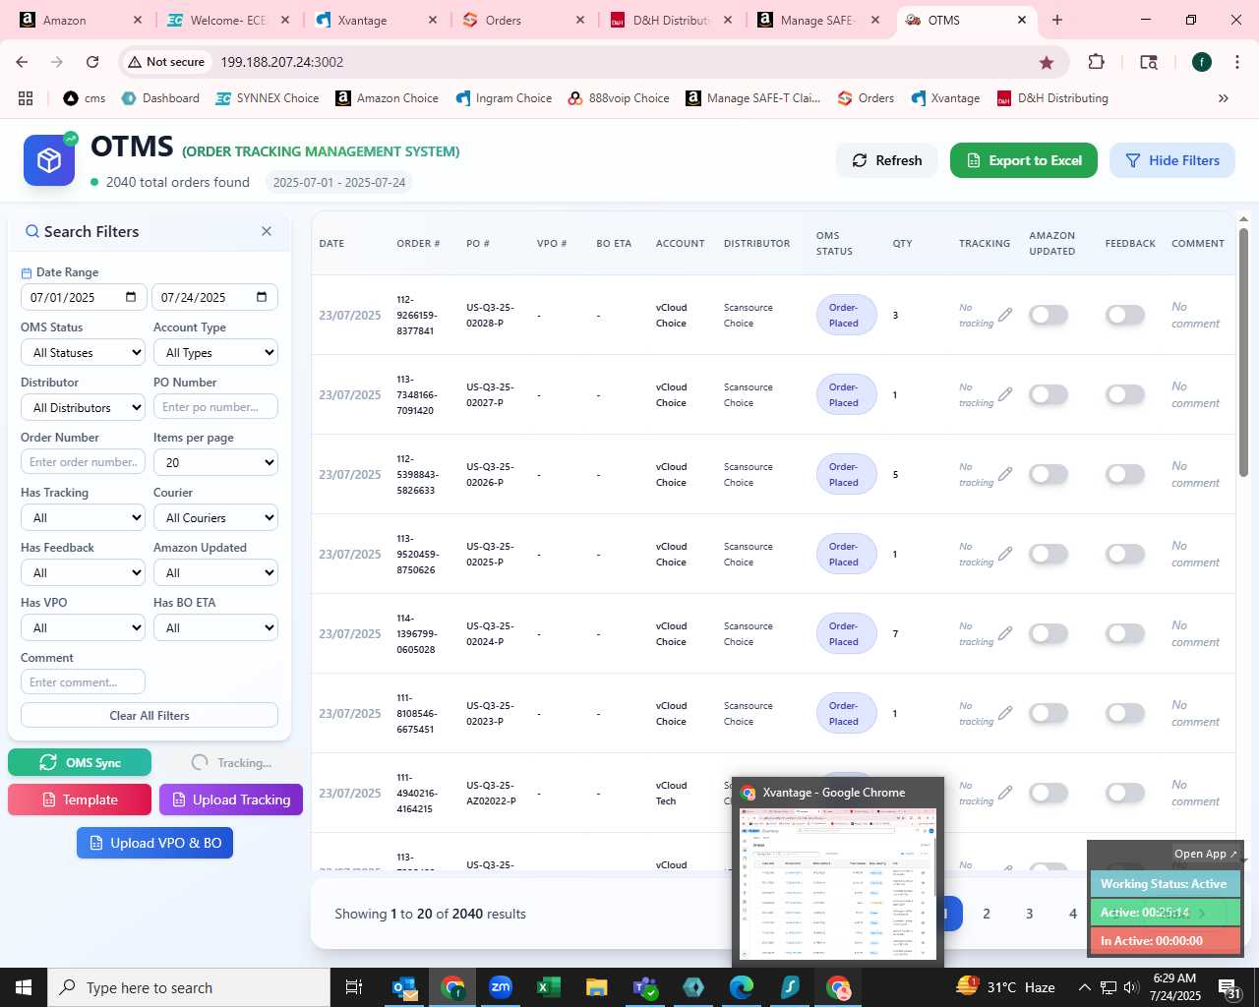Switch to the D&H Distributing browser tab

click(671, 20)
